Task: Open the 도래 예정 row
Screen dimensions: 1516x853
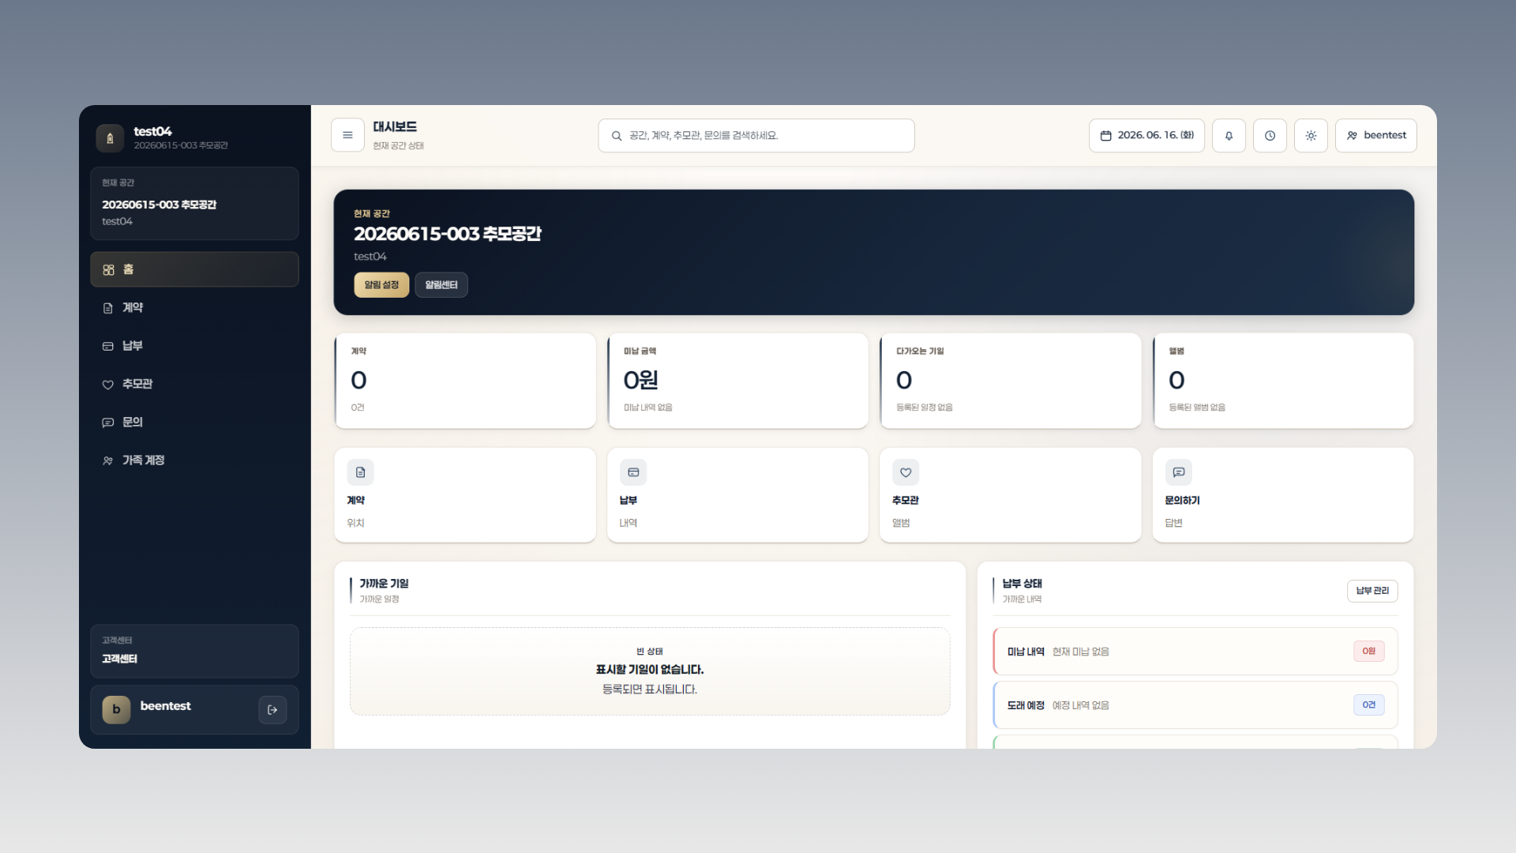Action: (1195, 705)
